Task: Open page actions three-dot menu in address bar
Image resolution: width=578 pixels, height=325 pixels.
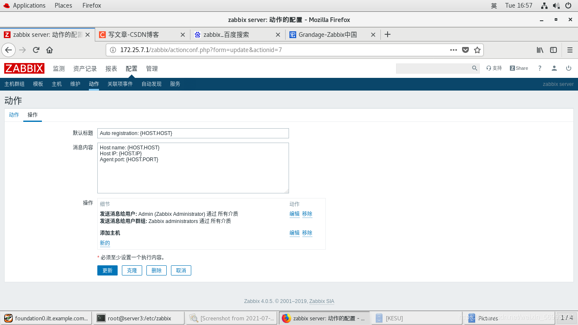Action: pos(454,50)
